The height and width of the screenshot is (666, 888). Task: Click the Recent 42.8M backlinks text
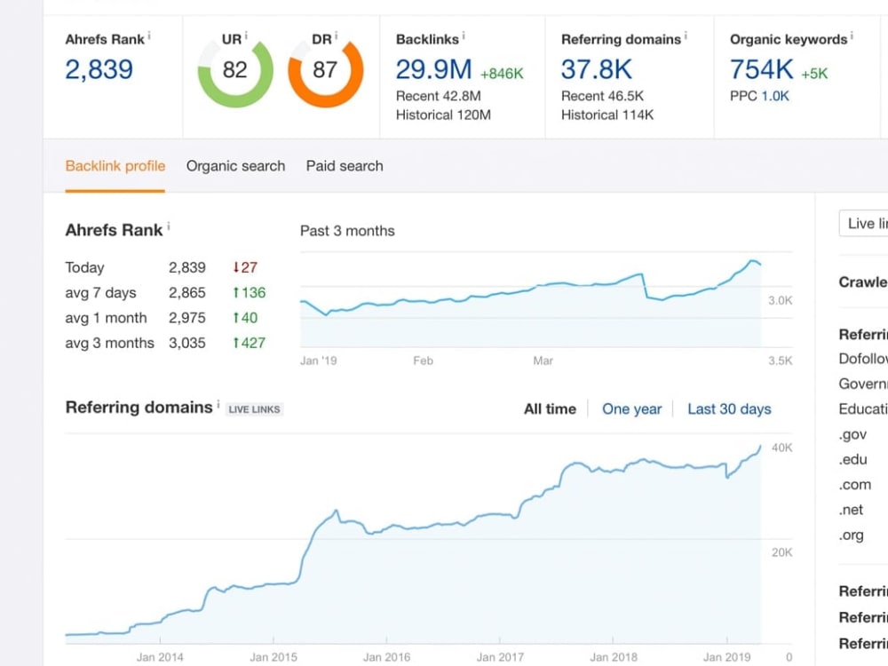tap(439, 96)
